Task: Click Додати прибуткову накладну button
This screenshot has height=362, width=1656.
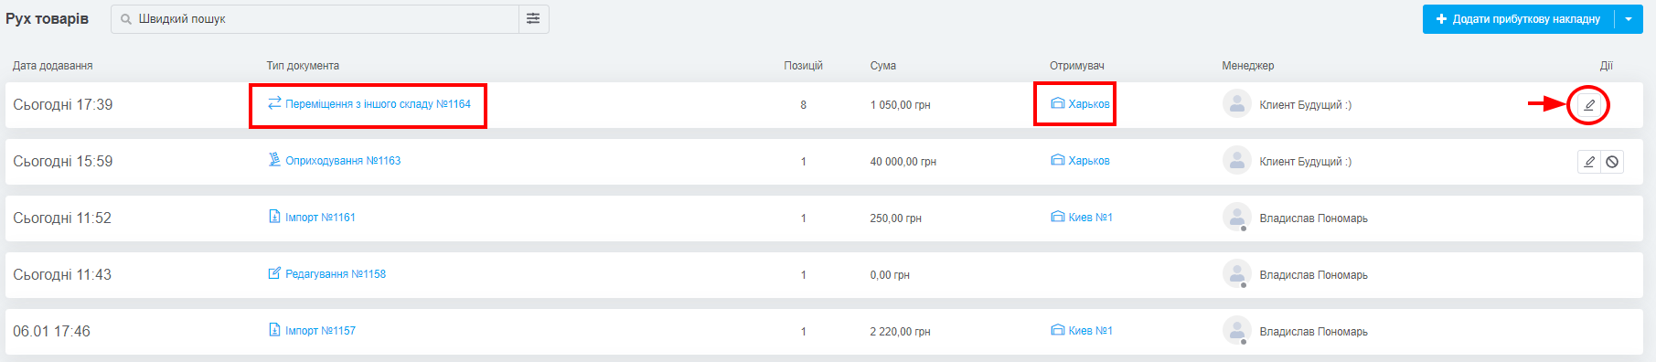Action: point(1518,19)
